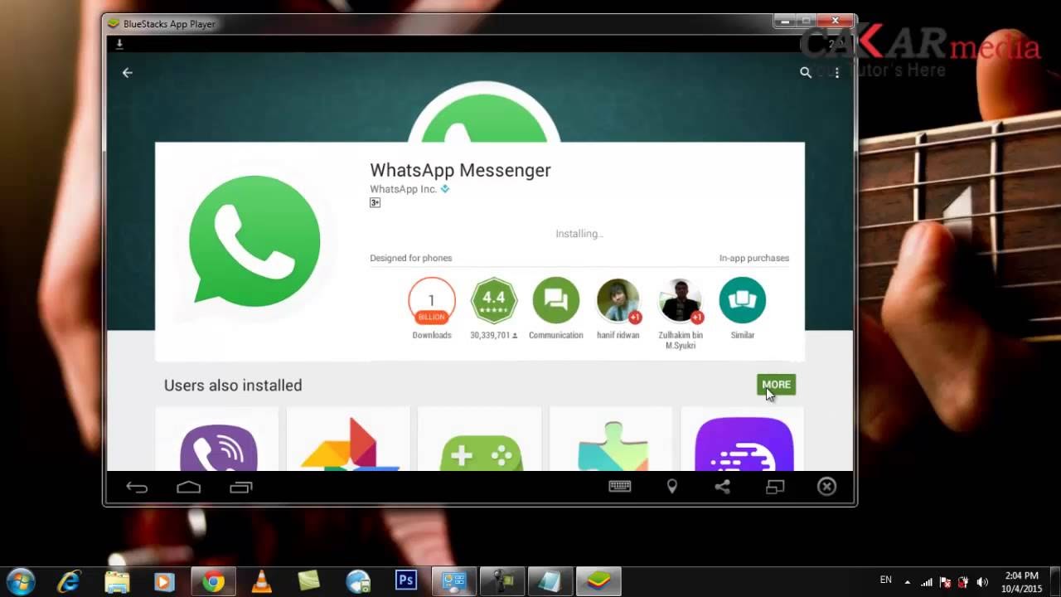Tap BlueStacks bottom bar home button
The height and width of the screenshot is (597, 1061).
click(x=189, y=488)
